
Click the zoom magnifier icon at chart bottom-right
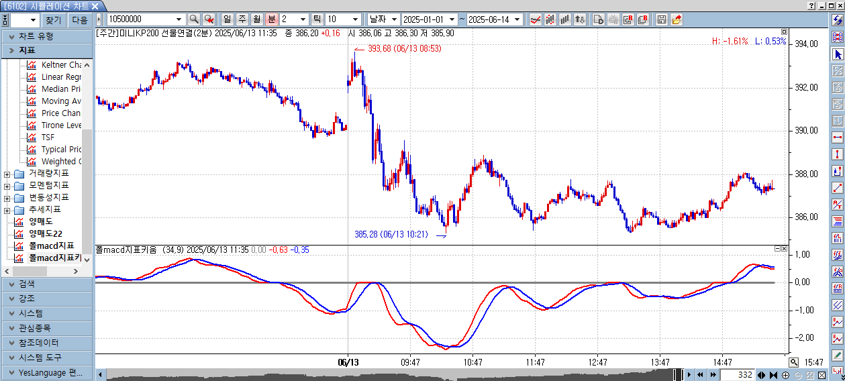coord(794,362)
